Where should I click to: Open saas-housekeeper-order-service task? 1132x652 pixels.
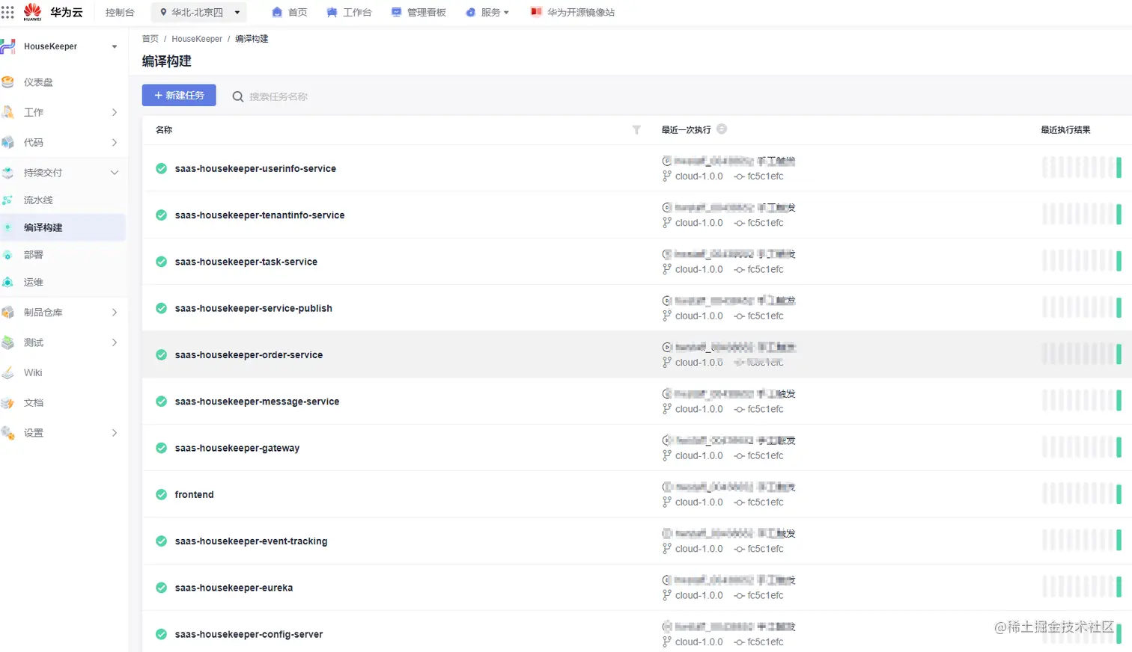[249, 355]
